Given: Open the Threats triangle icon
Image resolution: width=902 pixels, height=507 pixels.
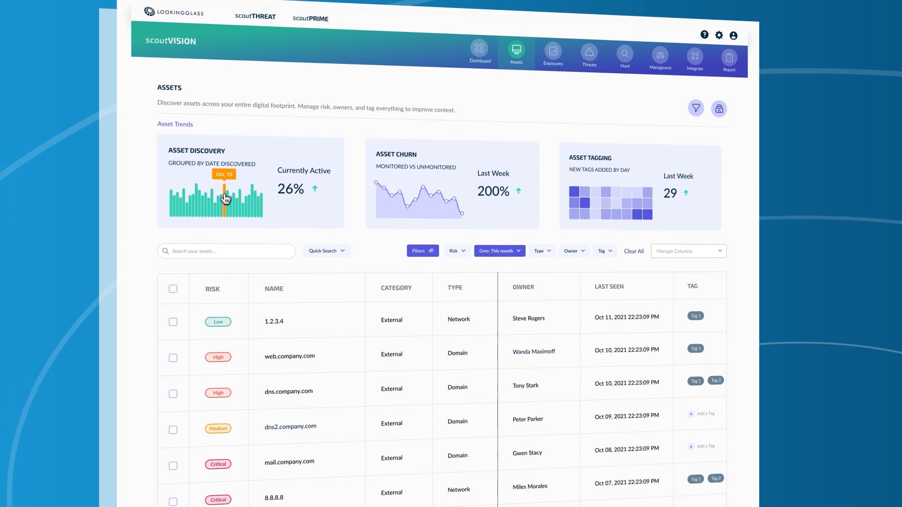Looking at the screenshot, I should tap(589, 53).
